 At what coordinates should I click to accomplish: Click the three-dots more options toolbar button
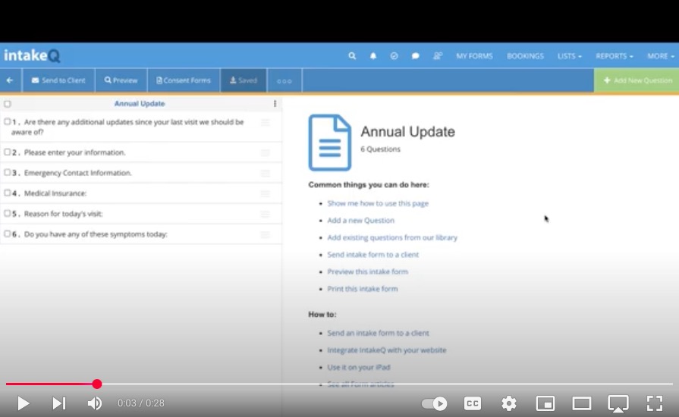284,80
